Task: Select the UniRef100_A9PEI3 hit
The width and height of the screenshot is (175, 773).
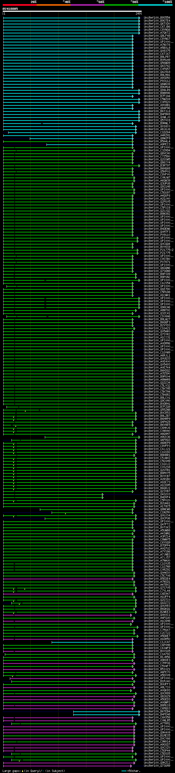Action: click(x=157, y=144)
